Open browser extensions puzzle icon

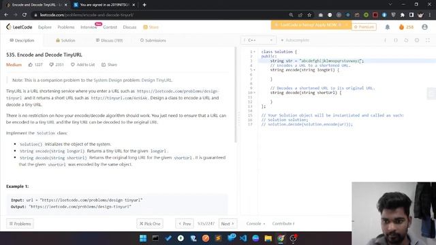click(x=403, y=15)
